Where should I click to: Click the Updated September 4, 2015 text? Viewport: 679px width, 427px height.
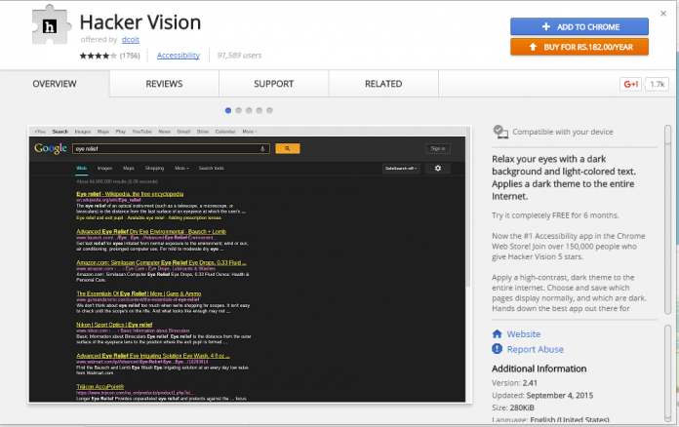(542, 396)
